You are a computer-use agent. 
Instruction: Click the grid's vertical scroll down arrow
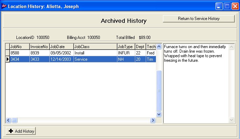click(x=159, y=114)
